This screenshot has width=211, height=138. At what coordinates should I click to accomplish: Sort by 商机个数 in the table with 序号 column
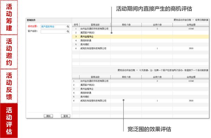tap(126, 25)
